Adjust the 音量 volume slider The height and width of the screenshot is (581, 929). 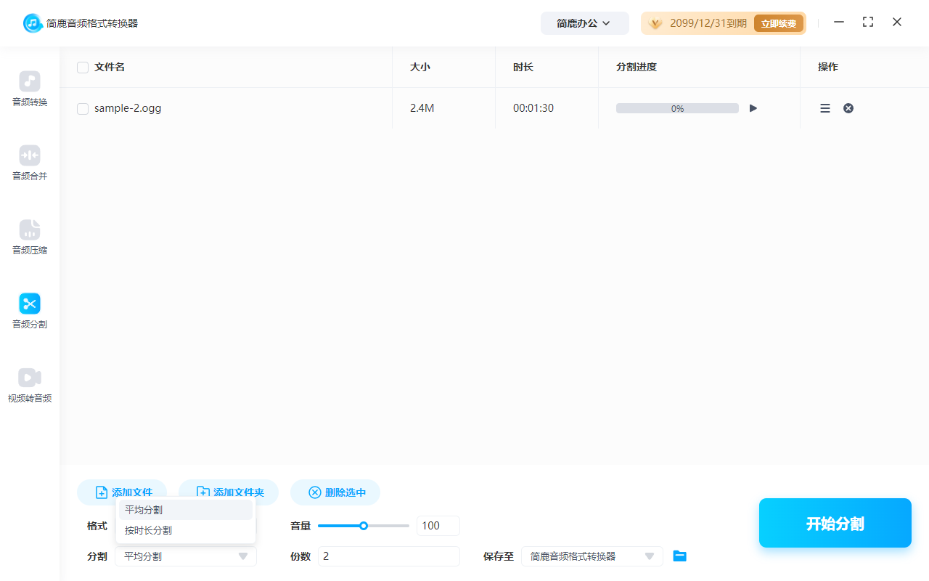pos(363,525)
